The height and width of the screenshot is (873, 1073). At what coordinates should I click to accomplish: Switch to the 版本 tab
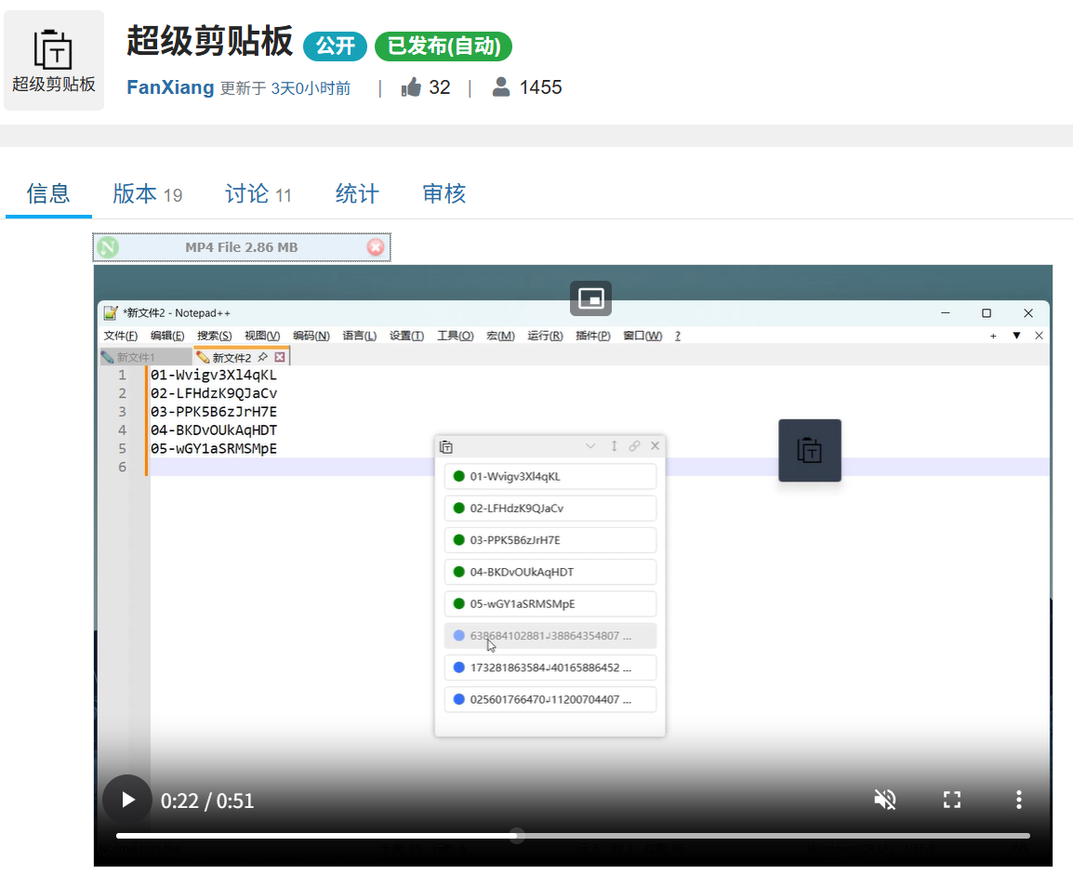[x=147, y=193]
